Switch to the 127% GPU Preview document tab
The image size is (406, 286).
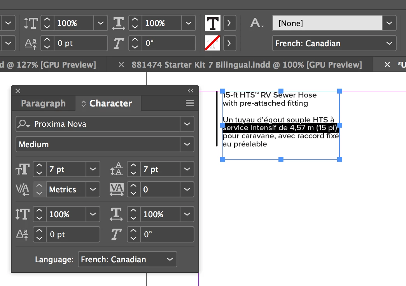[48, 65]
